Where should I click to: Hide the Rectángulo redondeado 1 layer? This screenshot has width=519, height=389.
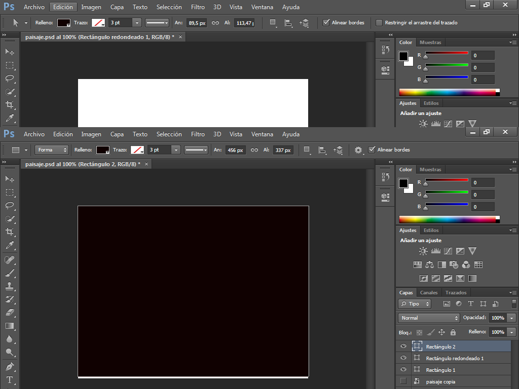click(403, 358)
